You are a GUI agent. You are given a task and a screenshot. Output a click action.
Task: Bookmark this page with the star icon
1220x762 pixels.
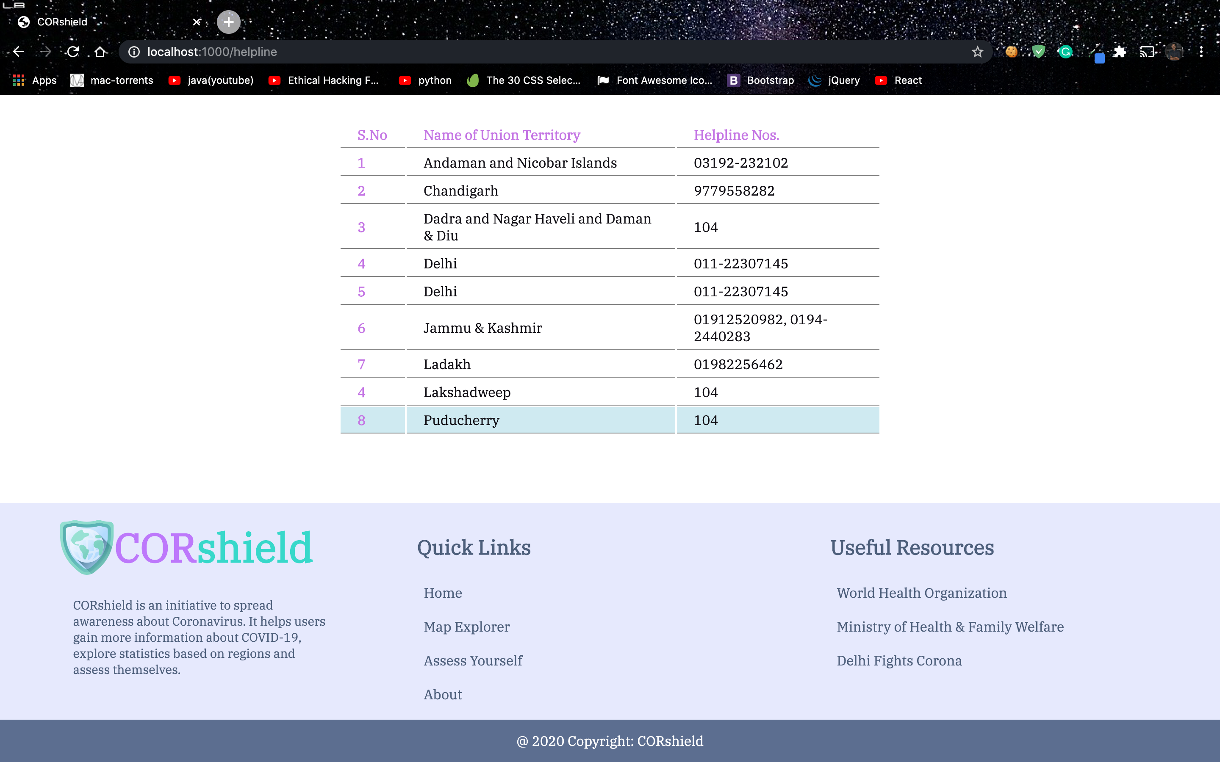977,52
